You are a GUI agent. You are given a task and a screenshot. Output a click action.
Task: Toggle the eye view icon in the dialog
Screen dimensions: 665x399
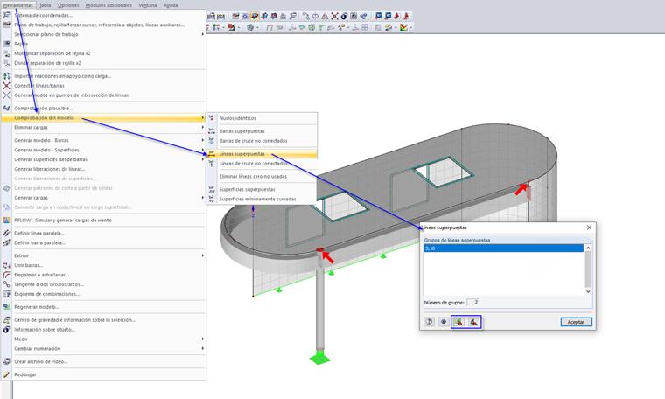pyautogui.click(x=444, y=322)
